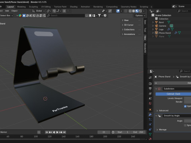The image size is (191, 143).
Task: Jump to the next keyframe
Action: 61,132
